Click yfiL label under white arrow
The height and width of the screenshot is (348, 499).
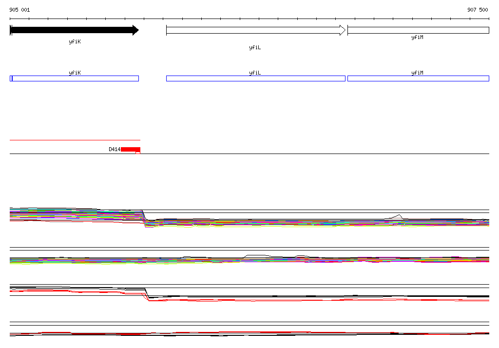pos(255,47)
